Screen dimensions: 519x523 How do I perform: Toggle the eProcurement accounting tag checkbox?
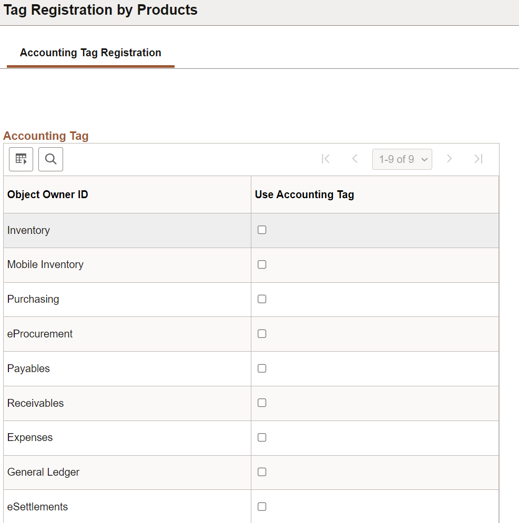[x=262, y=334]
